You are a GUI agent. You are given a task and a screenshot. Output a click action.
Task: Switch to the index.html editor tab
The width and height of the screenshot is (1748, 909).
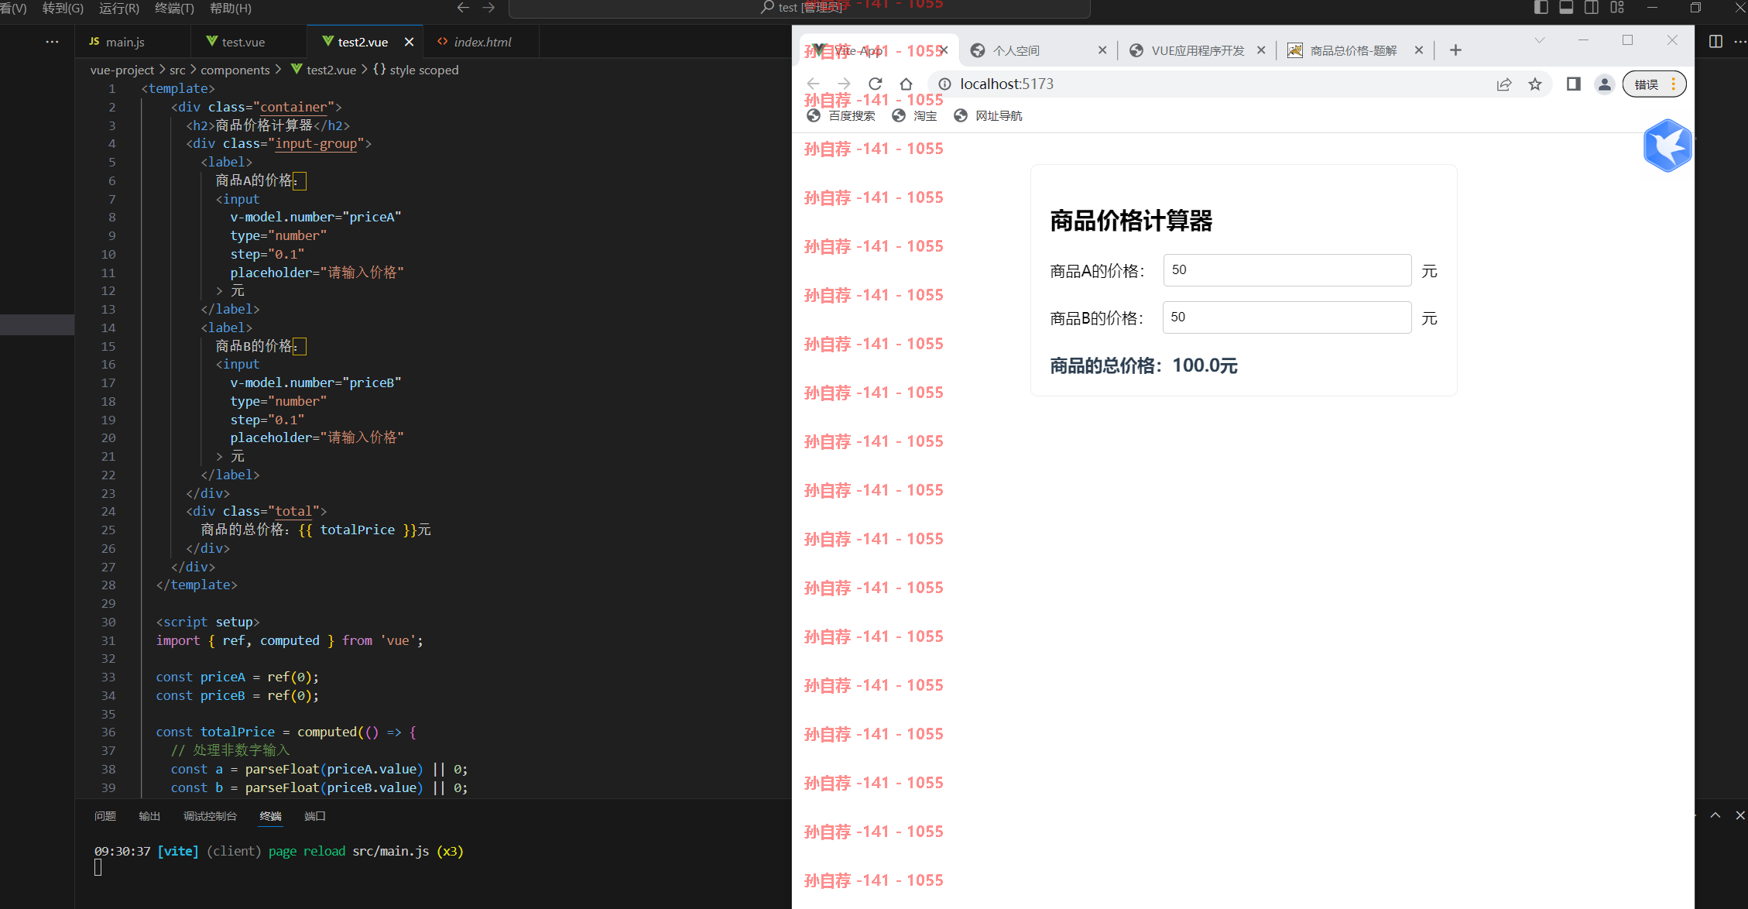[x=482, y=42]
